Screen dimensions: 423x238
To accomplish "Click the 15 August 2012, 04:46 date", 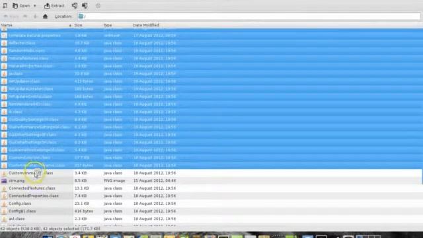I will (155, 180).
